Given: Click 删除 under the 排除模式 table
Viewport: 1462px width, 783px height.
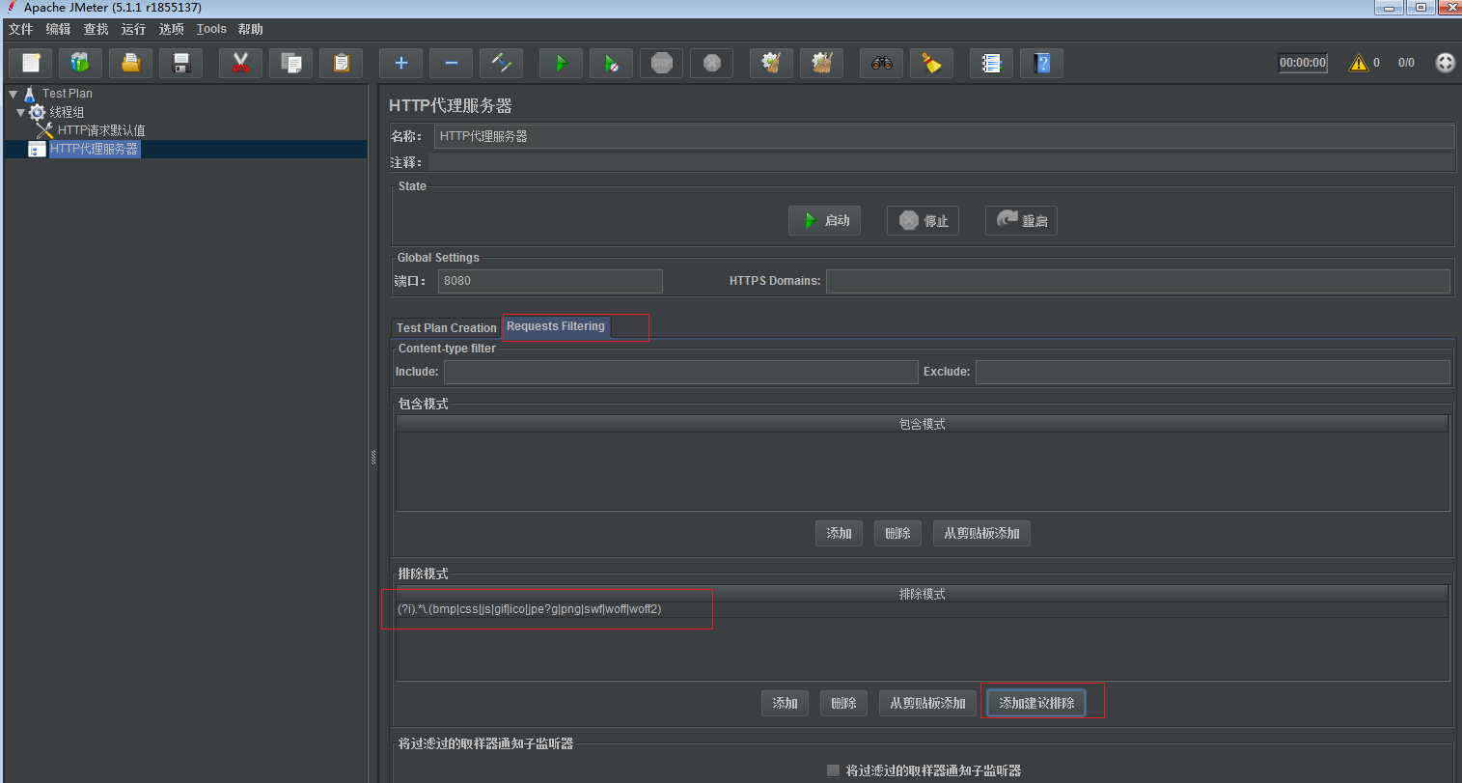Looking at the screenshot, I should tap(844, 703).
